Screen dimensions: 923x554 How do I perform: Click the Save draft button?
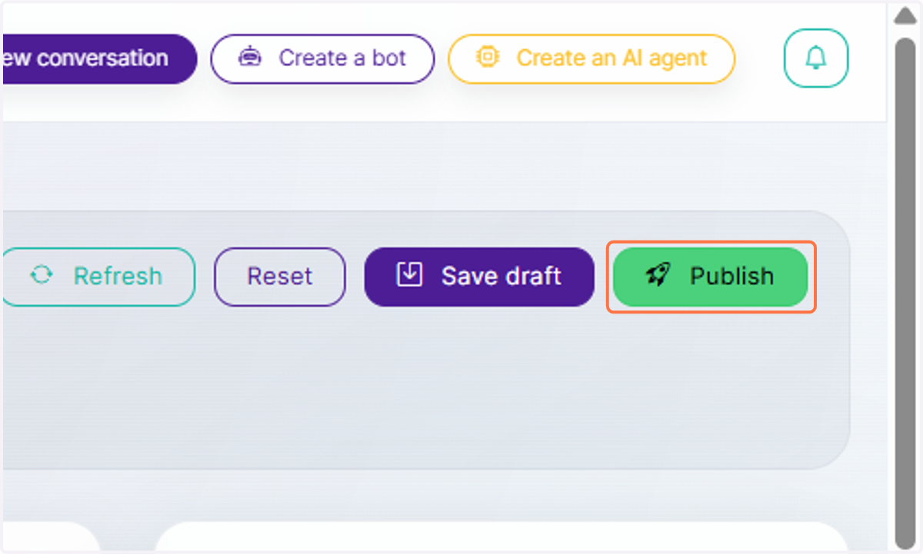[x=479, y=277]
